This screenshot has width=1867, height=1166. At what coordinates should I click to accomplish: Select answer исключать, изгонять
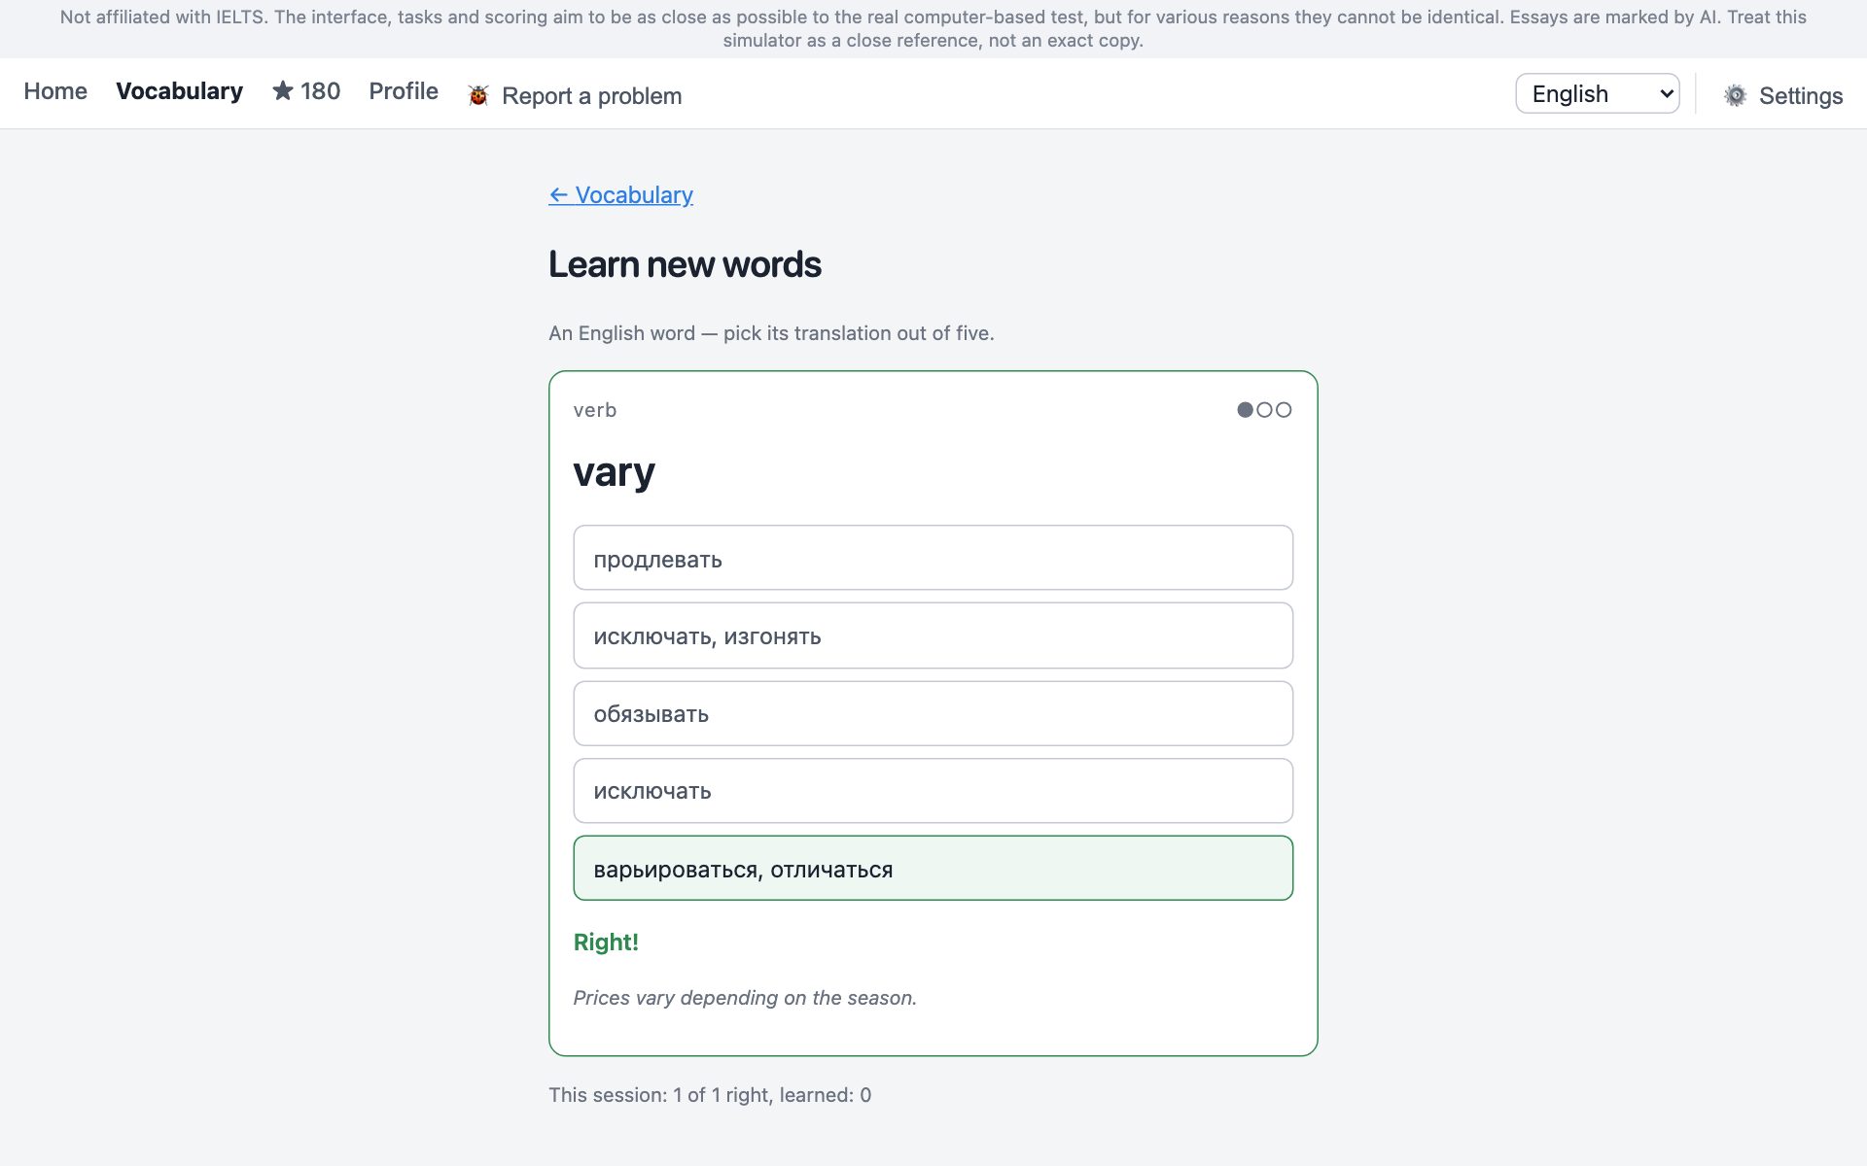coord(933,635)
